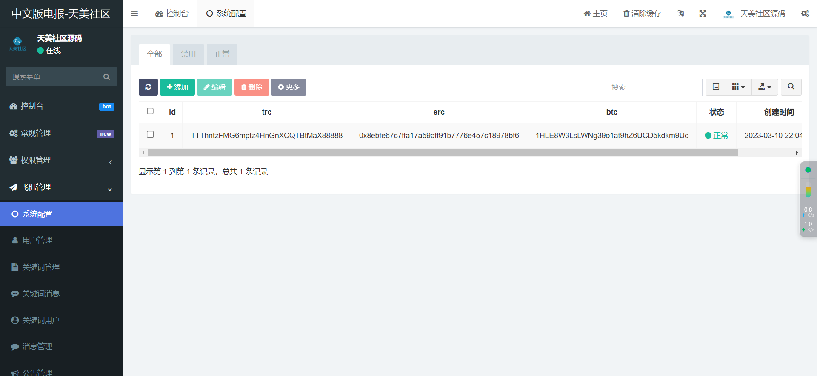Switch to the 禁用 tab

[188, 54]
